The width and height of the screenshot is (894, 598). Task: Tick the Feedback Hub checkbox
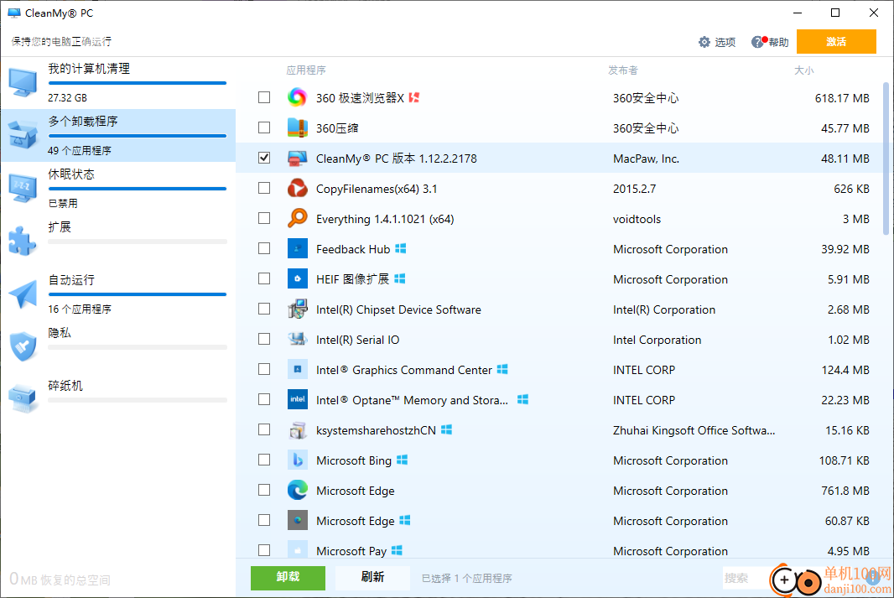(x=264, y=248)
